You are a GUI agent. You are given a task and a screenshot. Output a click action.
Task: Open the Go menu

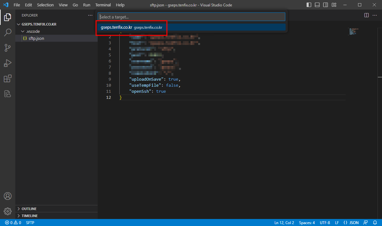coord(75,5)
